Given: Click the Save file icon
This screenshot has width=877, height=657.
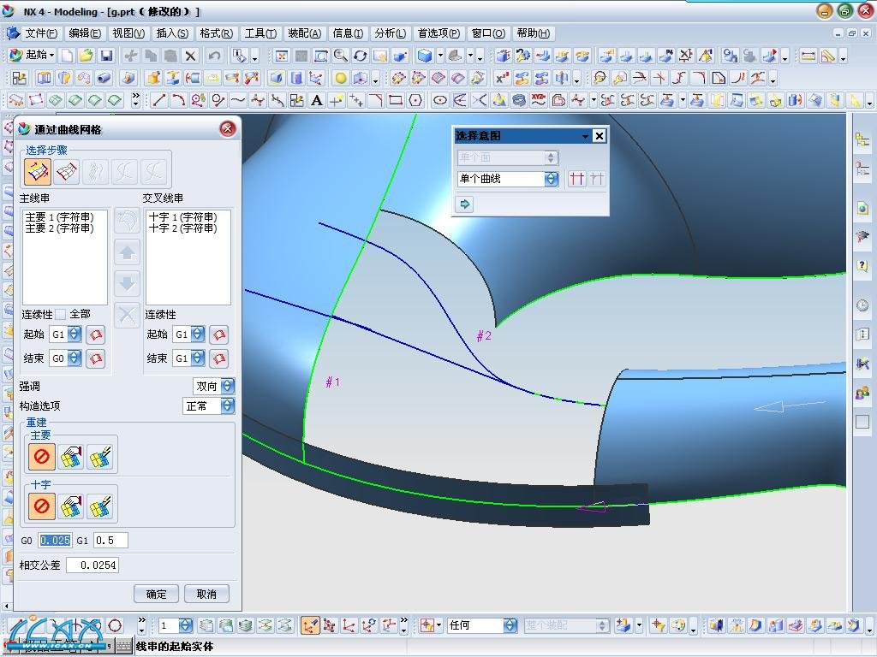Looking at the screenshot, I should (x=106, y=56).
